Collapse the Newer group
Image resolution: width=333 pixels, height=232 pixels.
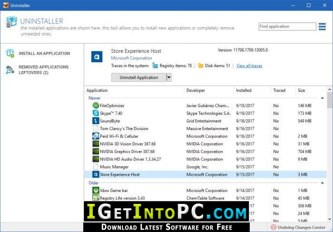click(322, 98)
